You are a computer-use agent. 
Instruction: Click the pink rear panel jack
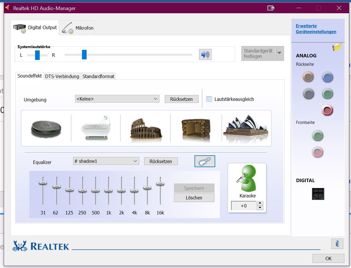click(x=328, y=110)
